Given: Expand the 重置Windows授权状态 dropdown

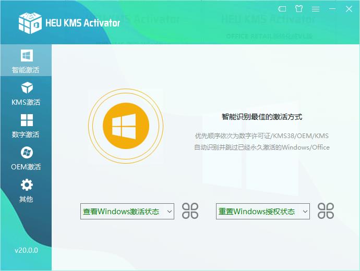Looking at the screenshot, I should [263, 212].
